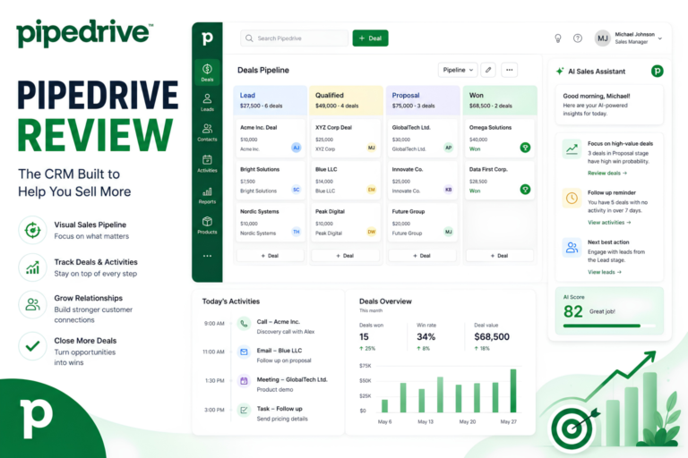Open Reports in the sidebar
The height and width of the screenshot is (458, 688).
point(207,196)
